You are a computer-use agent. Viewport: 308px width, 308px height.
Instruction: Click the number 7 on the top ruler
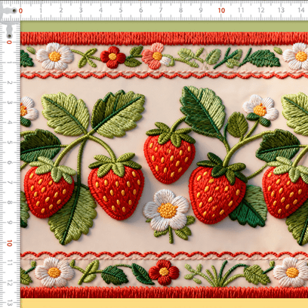[x=161, y=10]
